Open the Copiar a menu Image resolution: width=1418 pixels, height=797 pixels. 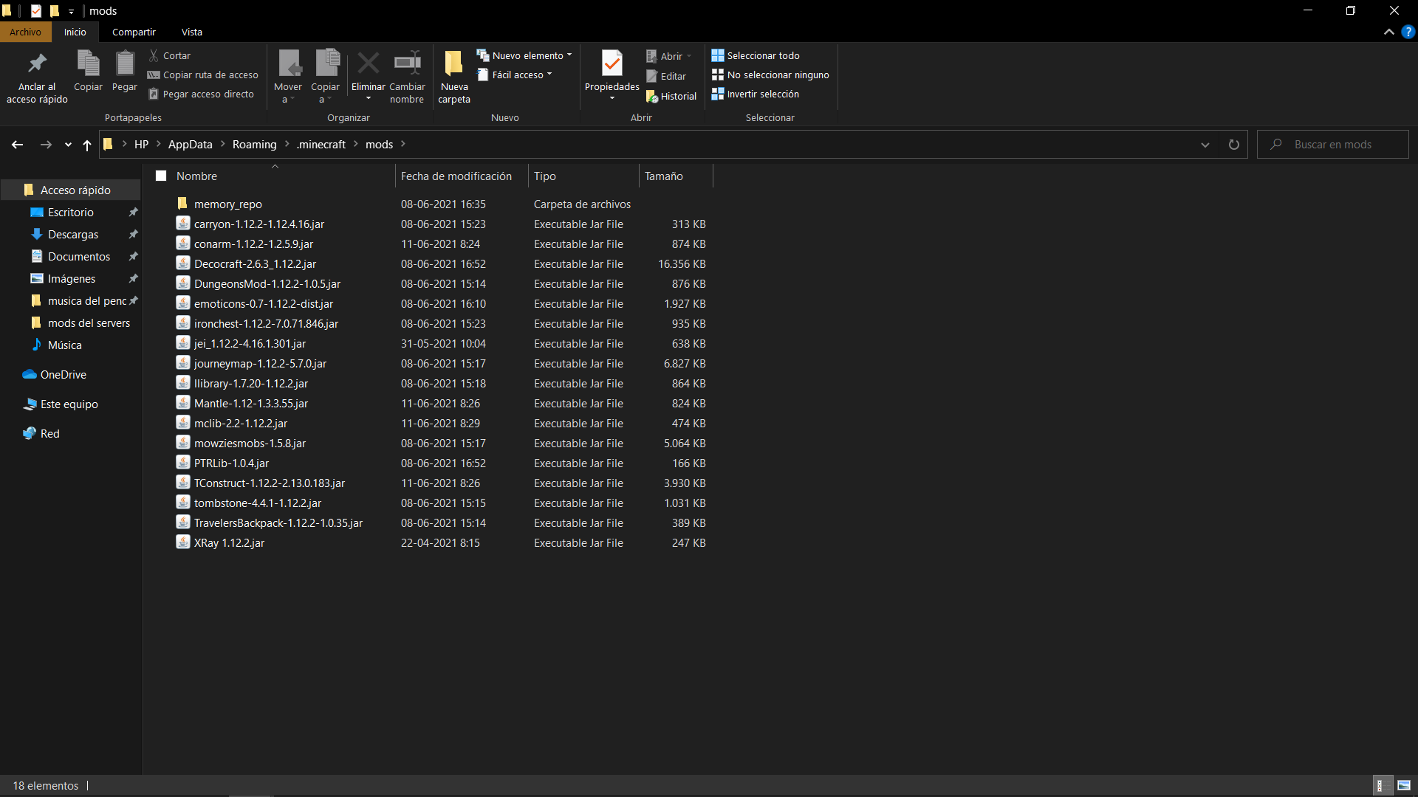(x=326, y=77)
